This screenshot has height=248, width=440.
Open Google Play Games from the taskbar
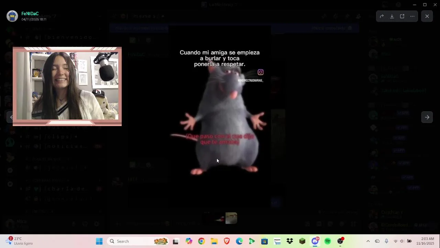[x=252, y=241]
